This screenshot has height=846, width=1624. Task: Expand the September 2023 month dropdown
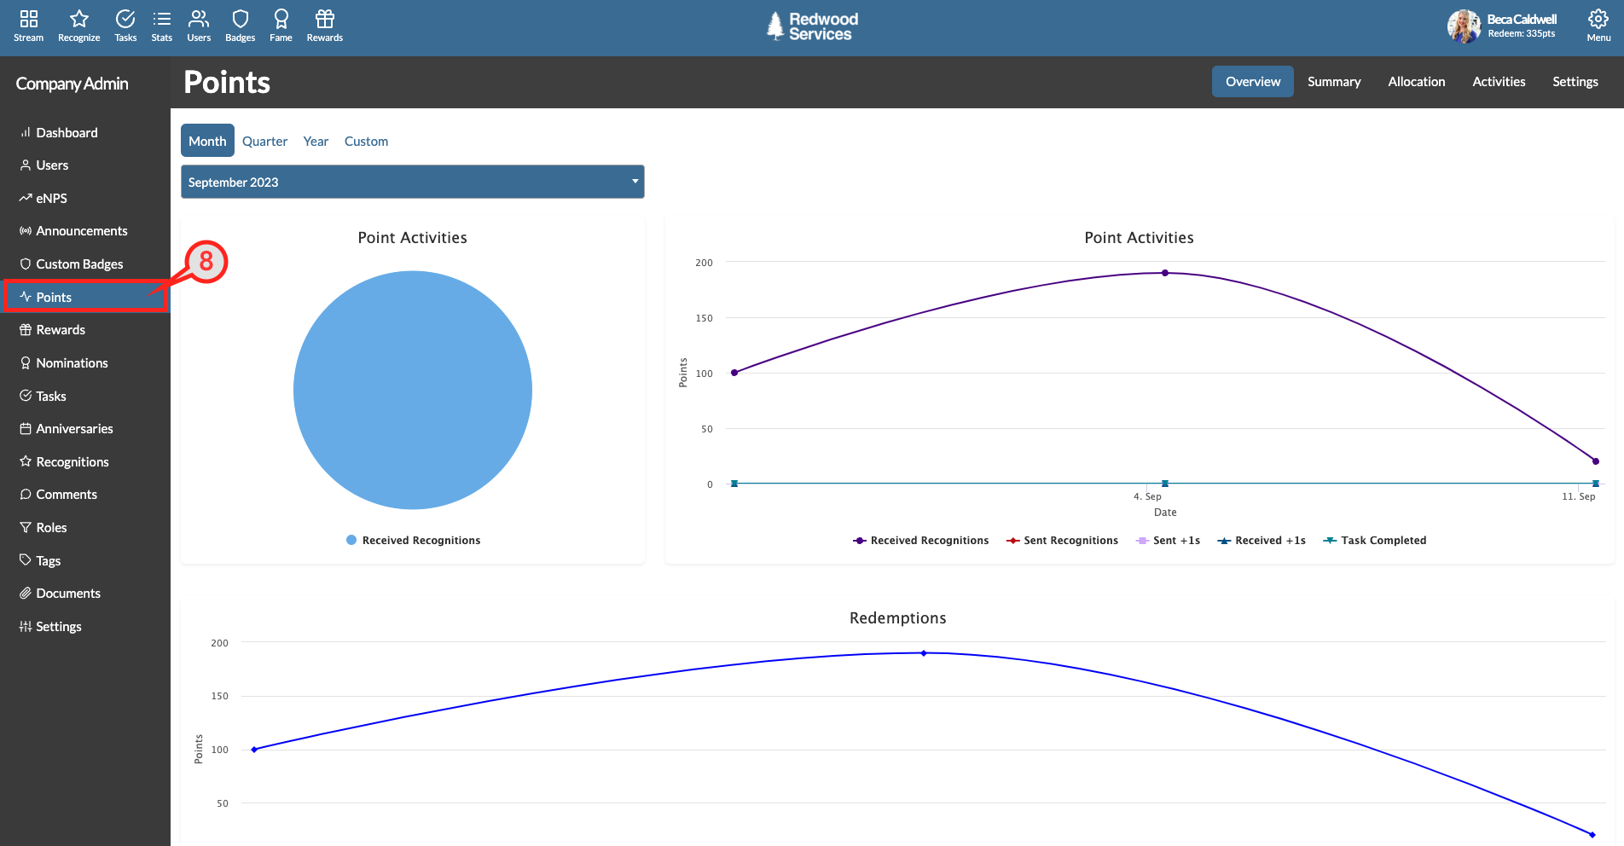(x=413, y=182)
